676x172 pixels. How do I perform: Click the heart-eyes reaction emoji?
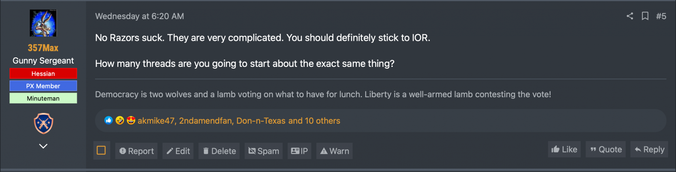131,120
